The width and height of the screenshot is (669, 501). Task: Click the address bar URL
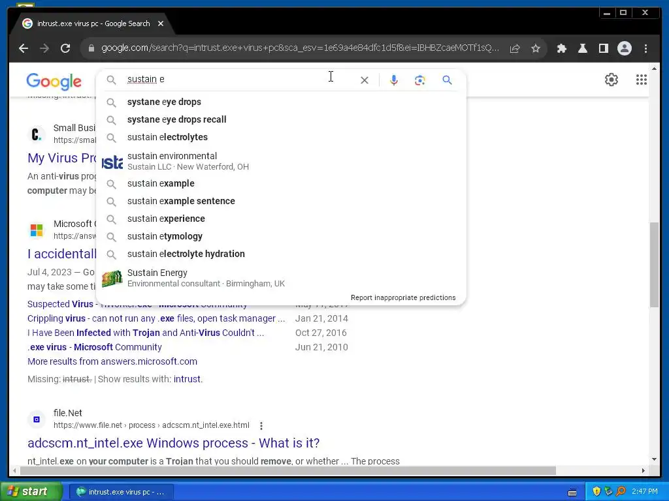pyautogui.click(x=300, y=48)
